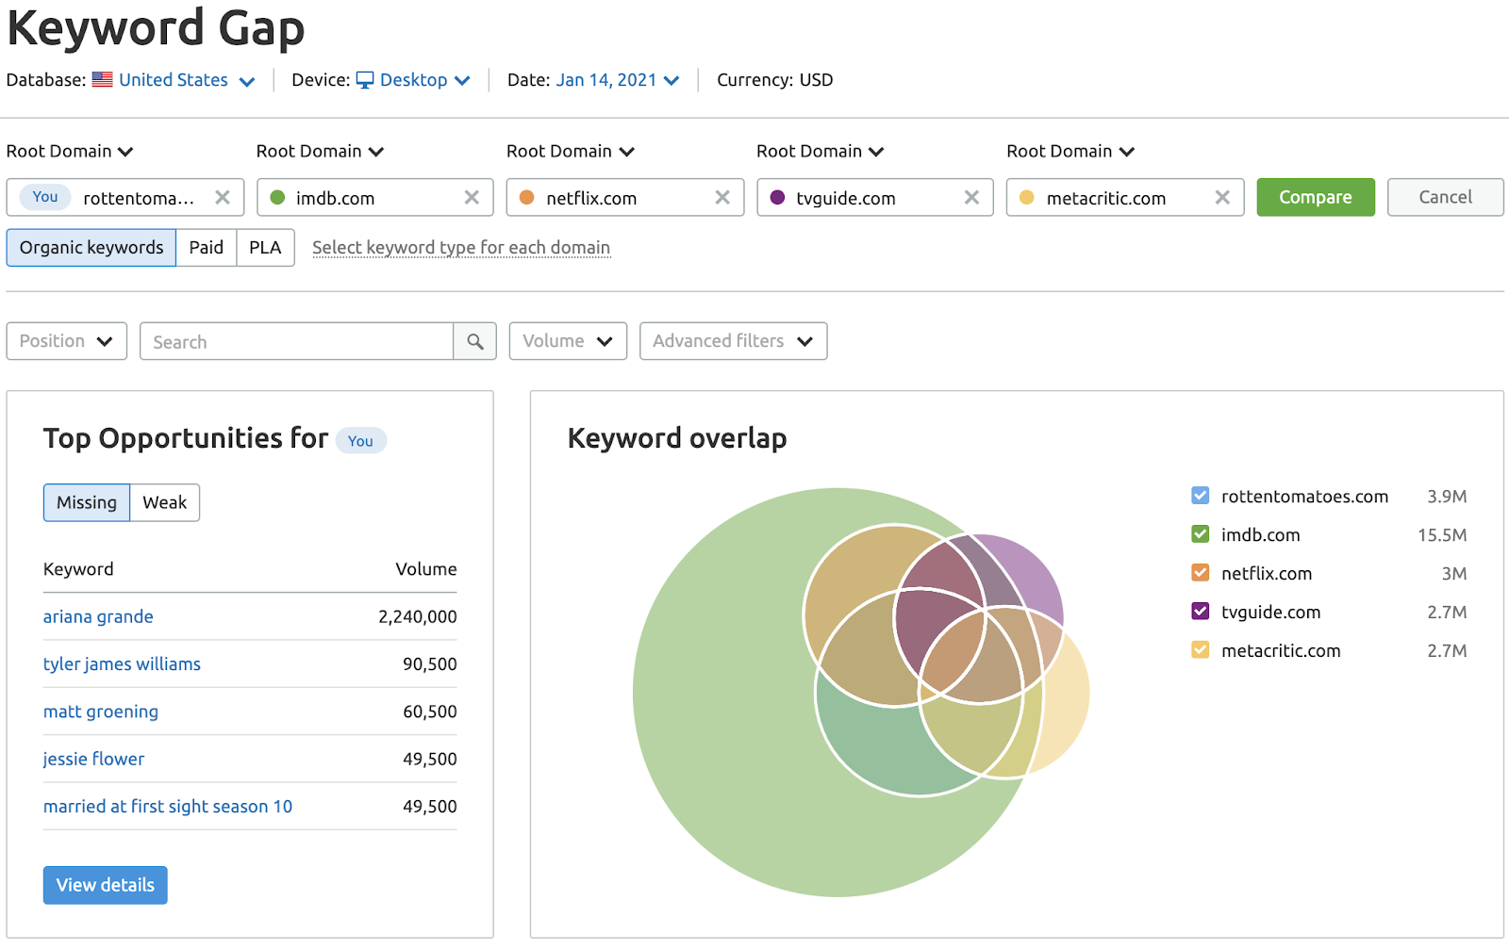
Task: Expand Root Domain dropdown above metacritic.com
Action: [1070, 151]
